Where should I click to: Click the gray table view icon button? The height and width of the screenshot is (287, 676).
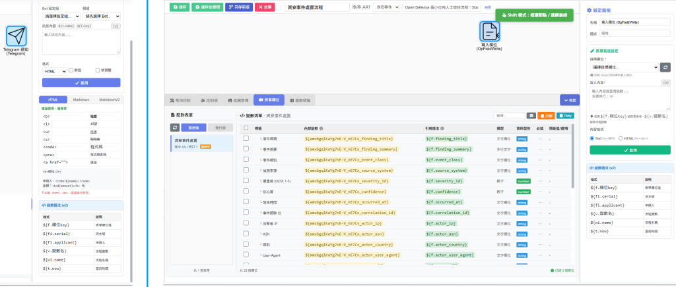pyautogui.click(x=531, y=116)
